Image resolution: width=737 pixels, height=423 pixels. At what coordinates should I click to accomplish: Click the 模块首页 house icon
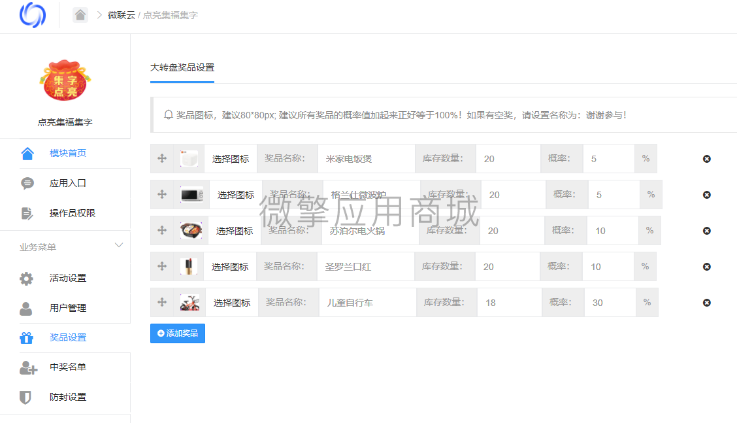tap(26, 152)
